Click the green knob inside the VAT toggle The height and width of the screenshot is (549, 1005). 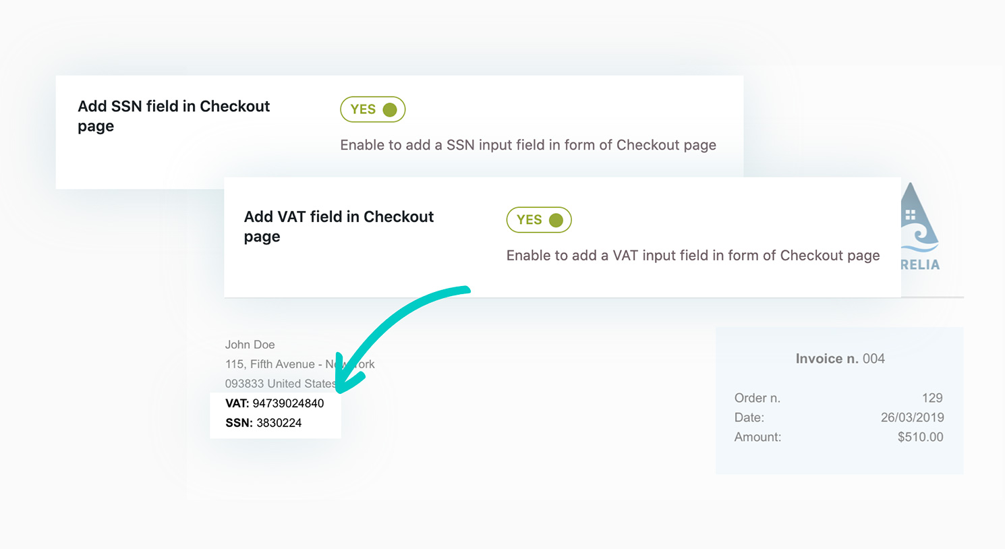click(x=554, y=219)
